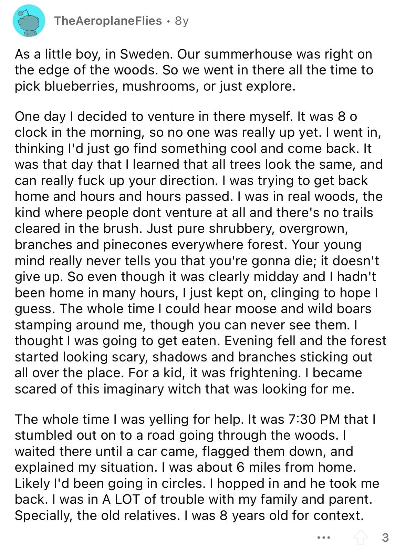Click the vote count number 3
The width and height of the screenshot is (406, 552).
click(385, 538)
